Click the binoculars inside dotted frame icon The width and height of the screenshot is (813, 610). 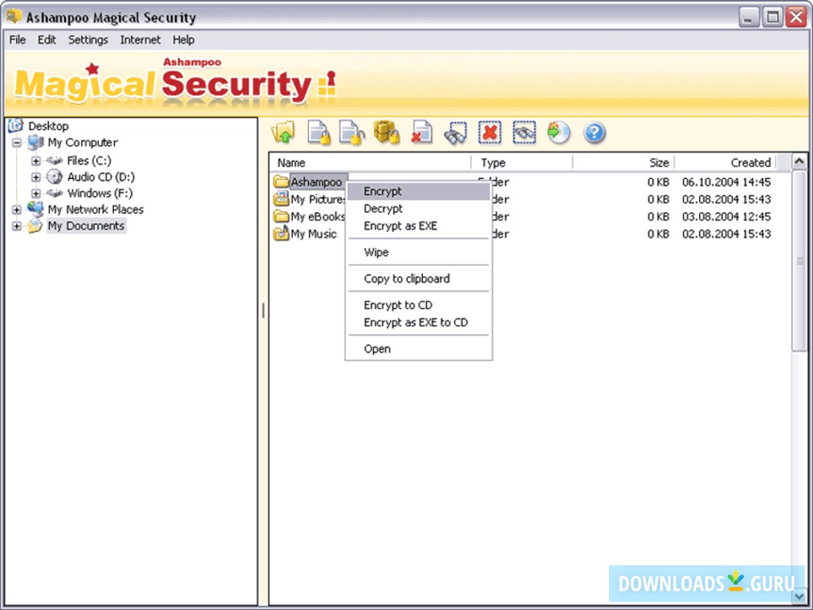(x=524, y=133)
